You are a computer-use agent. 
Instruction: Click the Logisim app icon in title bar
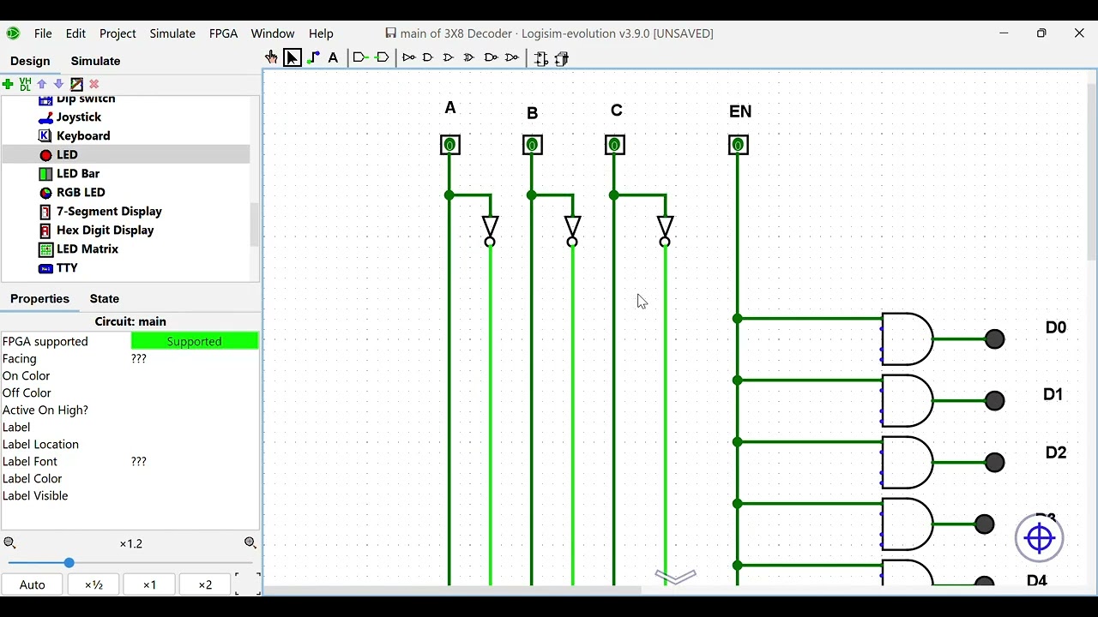tap(14, 33)
